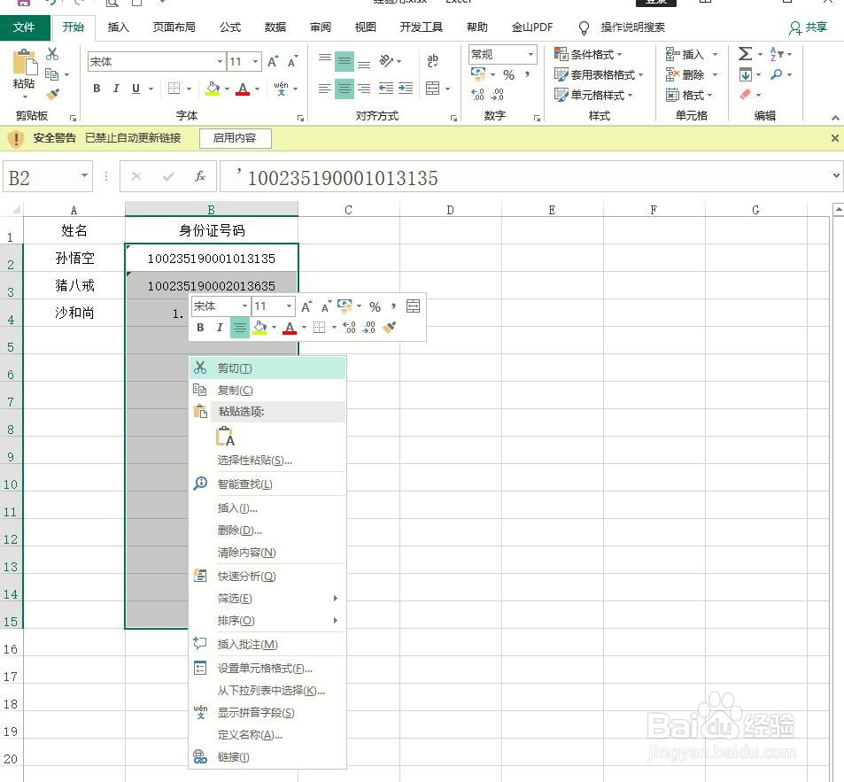Image resolution: width=844 pixels, height=782 pixels.
Task: Choose 清除内容(N) in context menu
Action: (267, 553)
